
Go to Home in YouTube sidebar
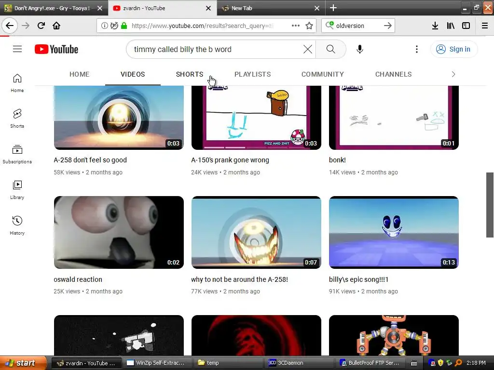pyautogui.click(x=17, y=83)
